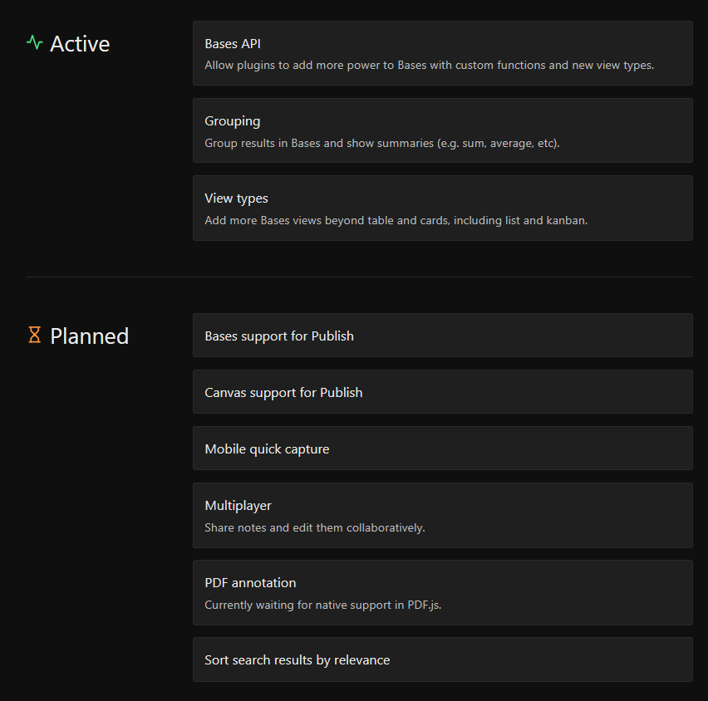Image resolution: width=708 pixels, height=701 pixels.
Task: Click the Multiplayer collaborative editing description
Action: point(315,527)
